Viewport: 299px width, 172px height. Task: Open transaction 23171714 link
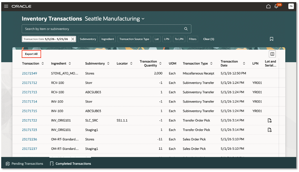point(30,102)
